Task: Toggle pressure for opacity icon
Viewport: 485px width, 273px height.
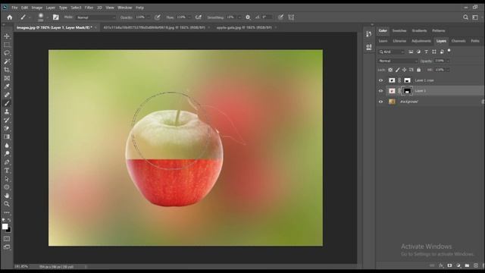Action: tap(158, 17)
